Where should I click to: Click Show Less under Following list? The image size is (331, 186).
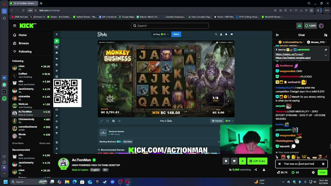click(x=45, y=143)
